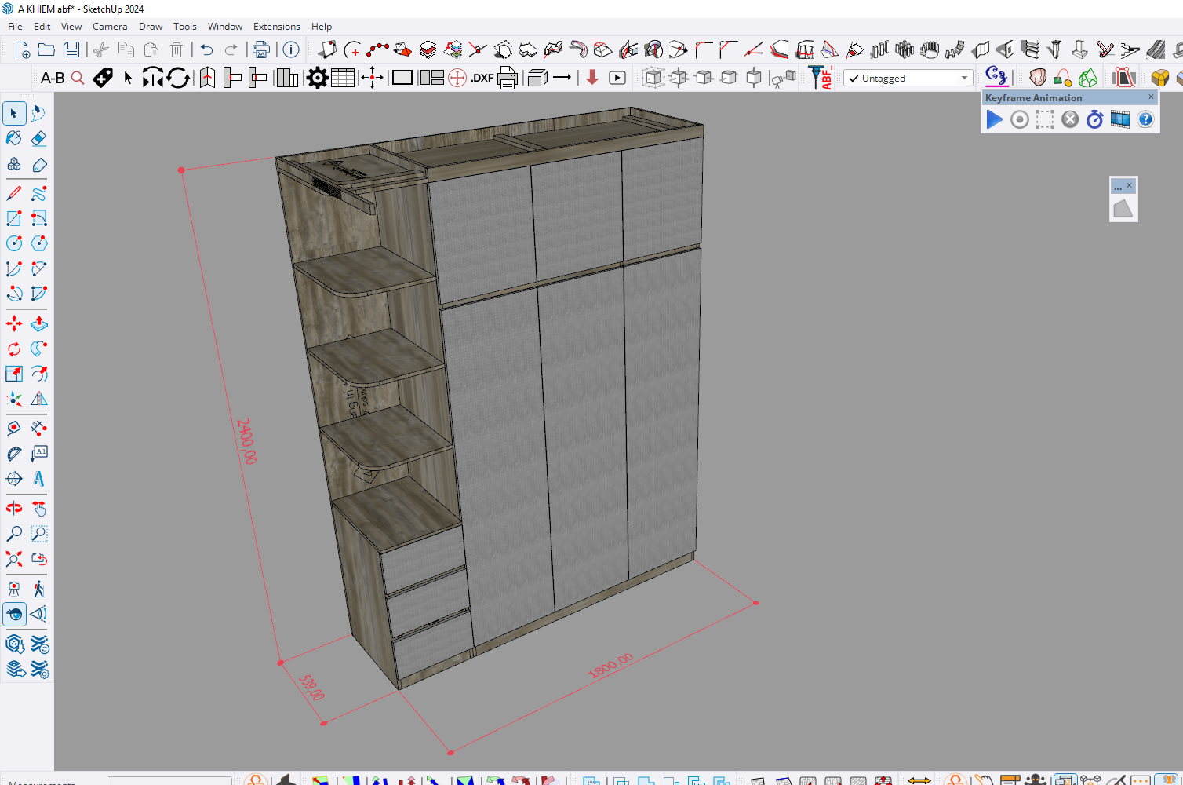Select the Tape Measure tool

pyautogui.click(x=14, y=429)
